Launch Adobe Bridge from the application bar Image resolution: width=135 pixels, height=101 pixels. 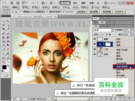[x=12, y=3]
